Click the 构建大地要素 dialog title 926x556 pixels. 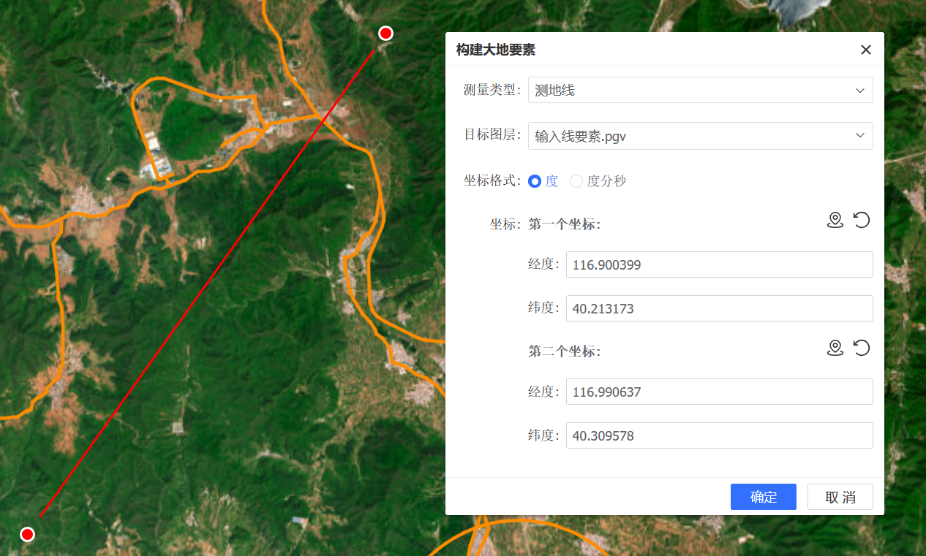pos(496,50)
